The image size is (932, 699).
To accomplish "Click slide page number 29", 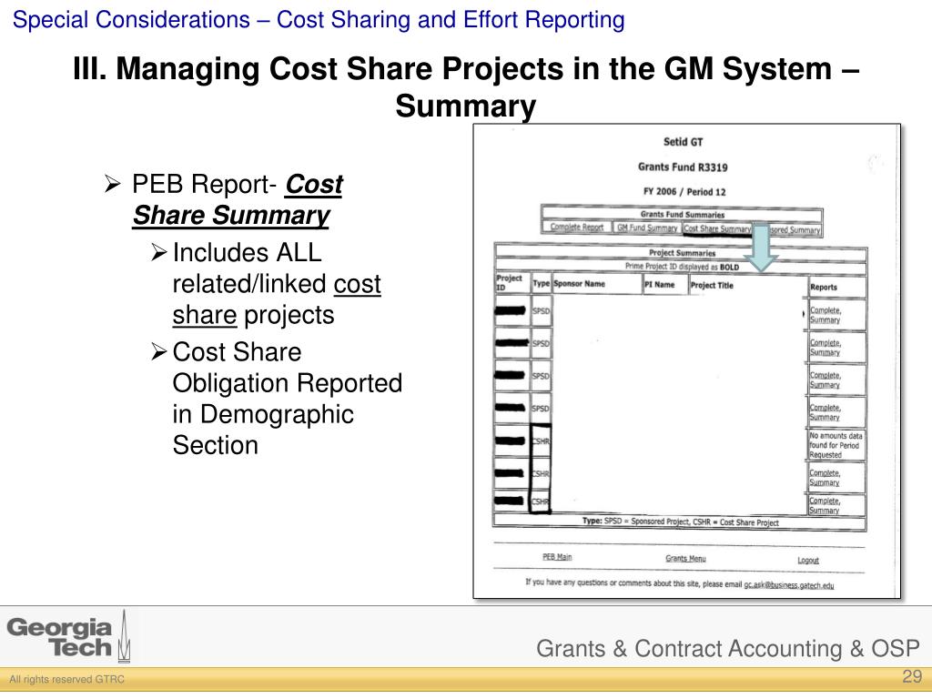I will (912, 676).
